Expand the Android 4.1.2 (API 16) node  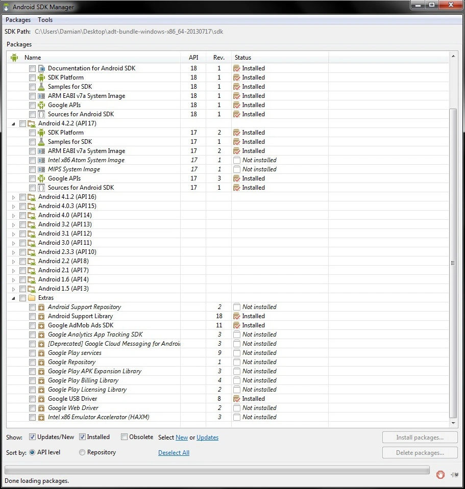(x=12, y=196)
